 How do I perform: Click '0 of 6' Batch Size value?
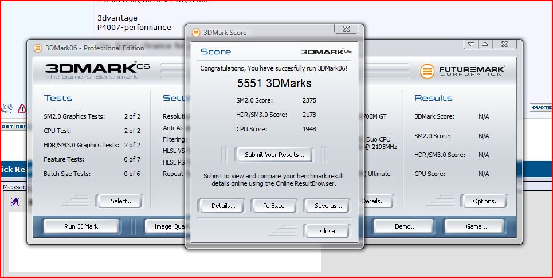pos(132,174)
